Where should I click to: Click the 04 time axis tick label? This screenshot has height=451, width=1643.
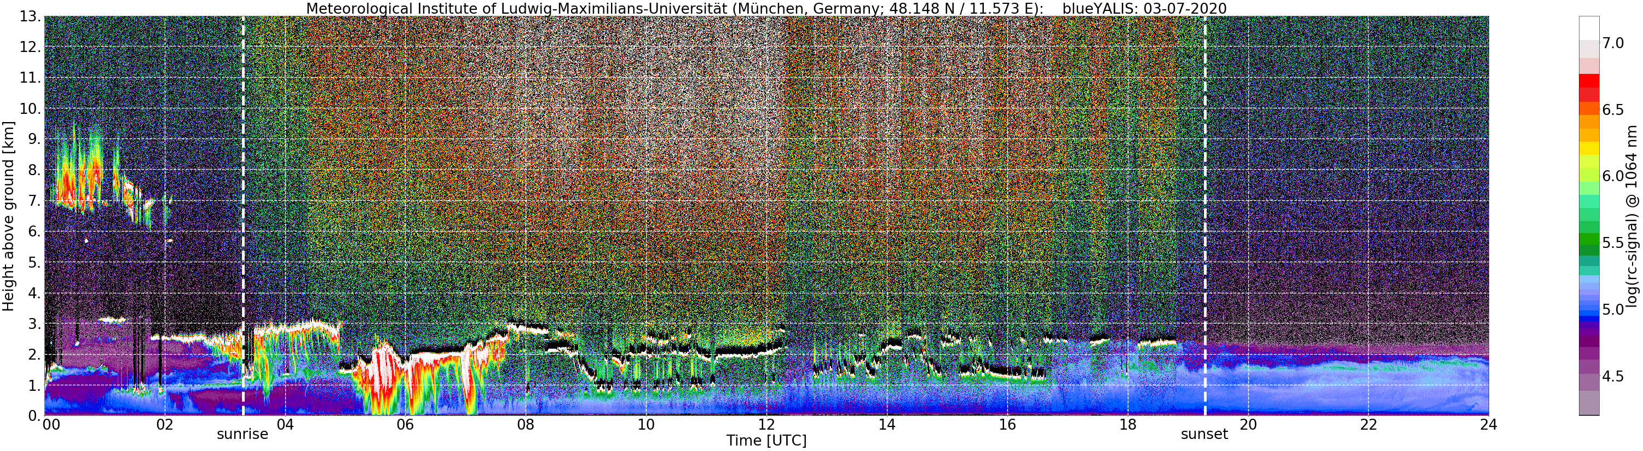click(285, 424)
